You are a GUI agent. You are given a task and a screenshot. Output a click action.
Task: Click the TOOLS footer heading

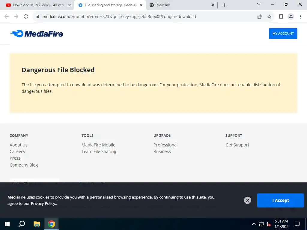(x=87, y=136)
